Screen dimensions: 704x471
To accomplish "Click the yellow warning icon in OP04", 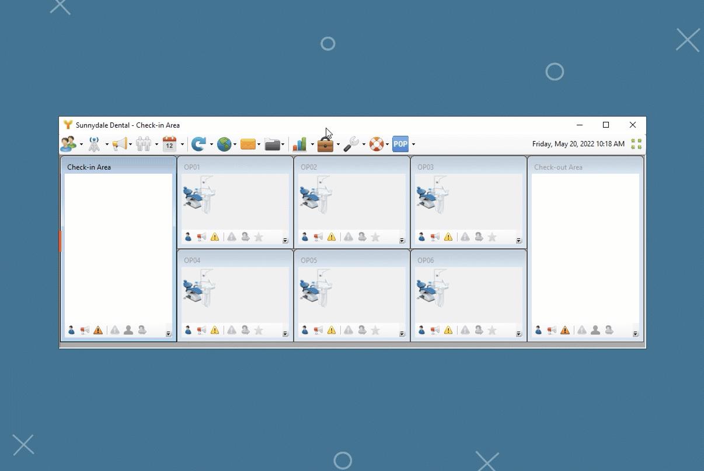I will click(x=215, y=330).
